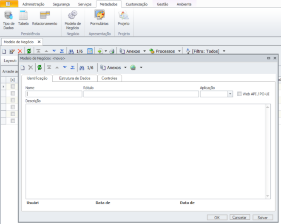Open the Aplicação combo box dropdown
This screenshot has height=224, width=281.
click(x=230, y=94)
